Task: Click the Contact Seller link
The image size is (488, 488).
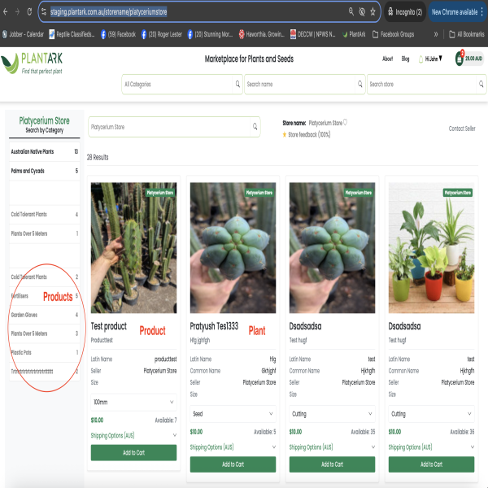Action: (x=462, y=129)
